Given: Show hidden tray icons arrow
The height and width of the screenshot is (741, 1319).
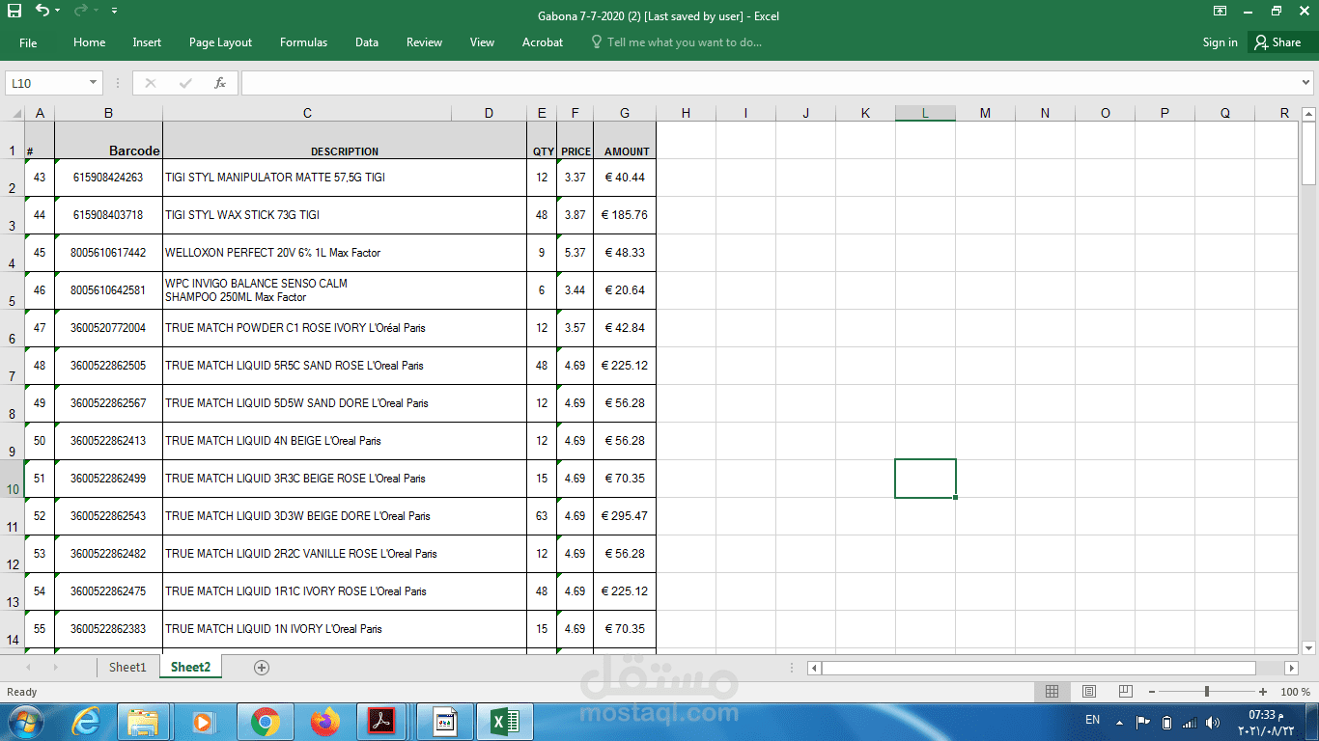Looking at the screenshot, I should pos(1120,722).
